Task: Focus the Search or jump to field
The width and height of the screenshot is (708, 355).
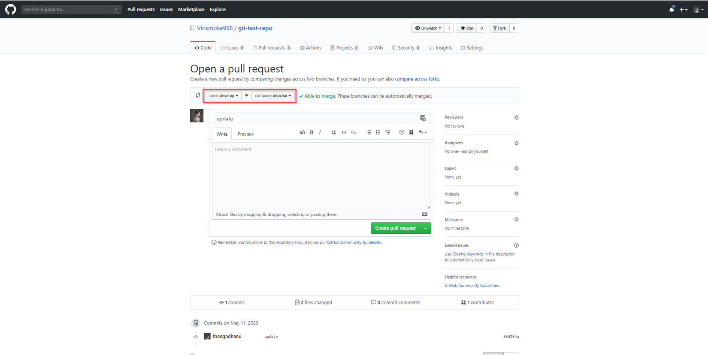Action: pyautogui.click(x=72, y=9)
